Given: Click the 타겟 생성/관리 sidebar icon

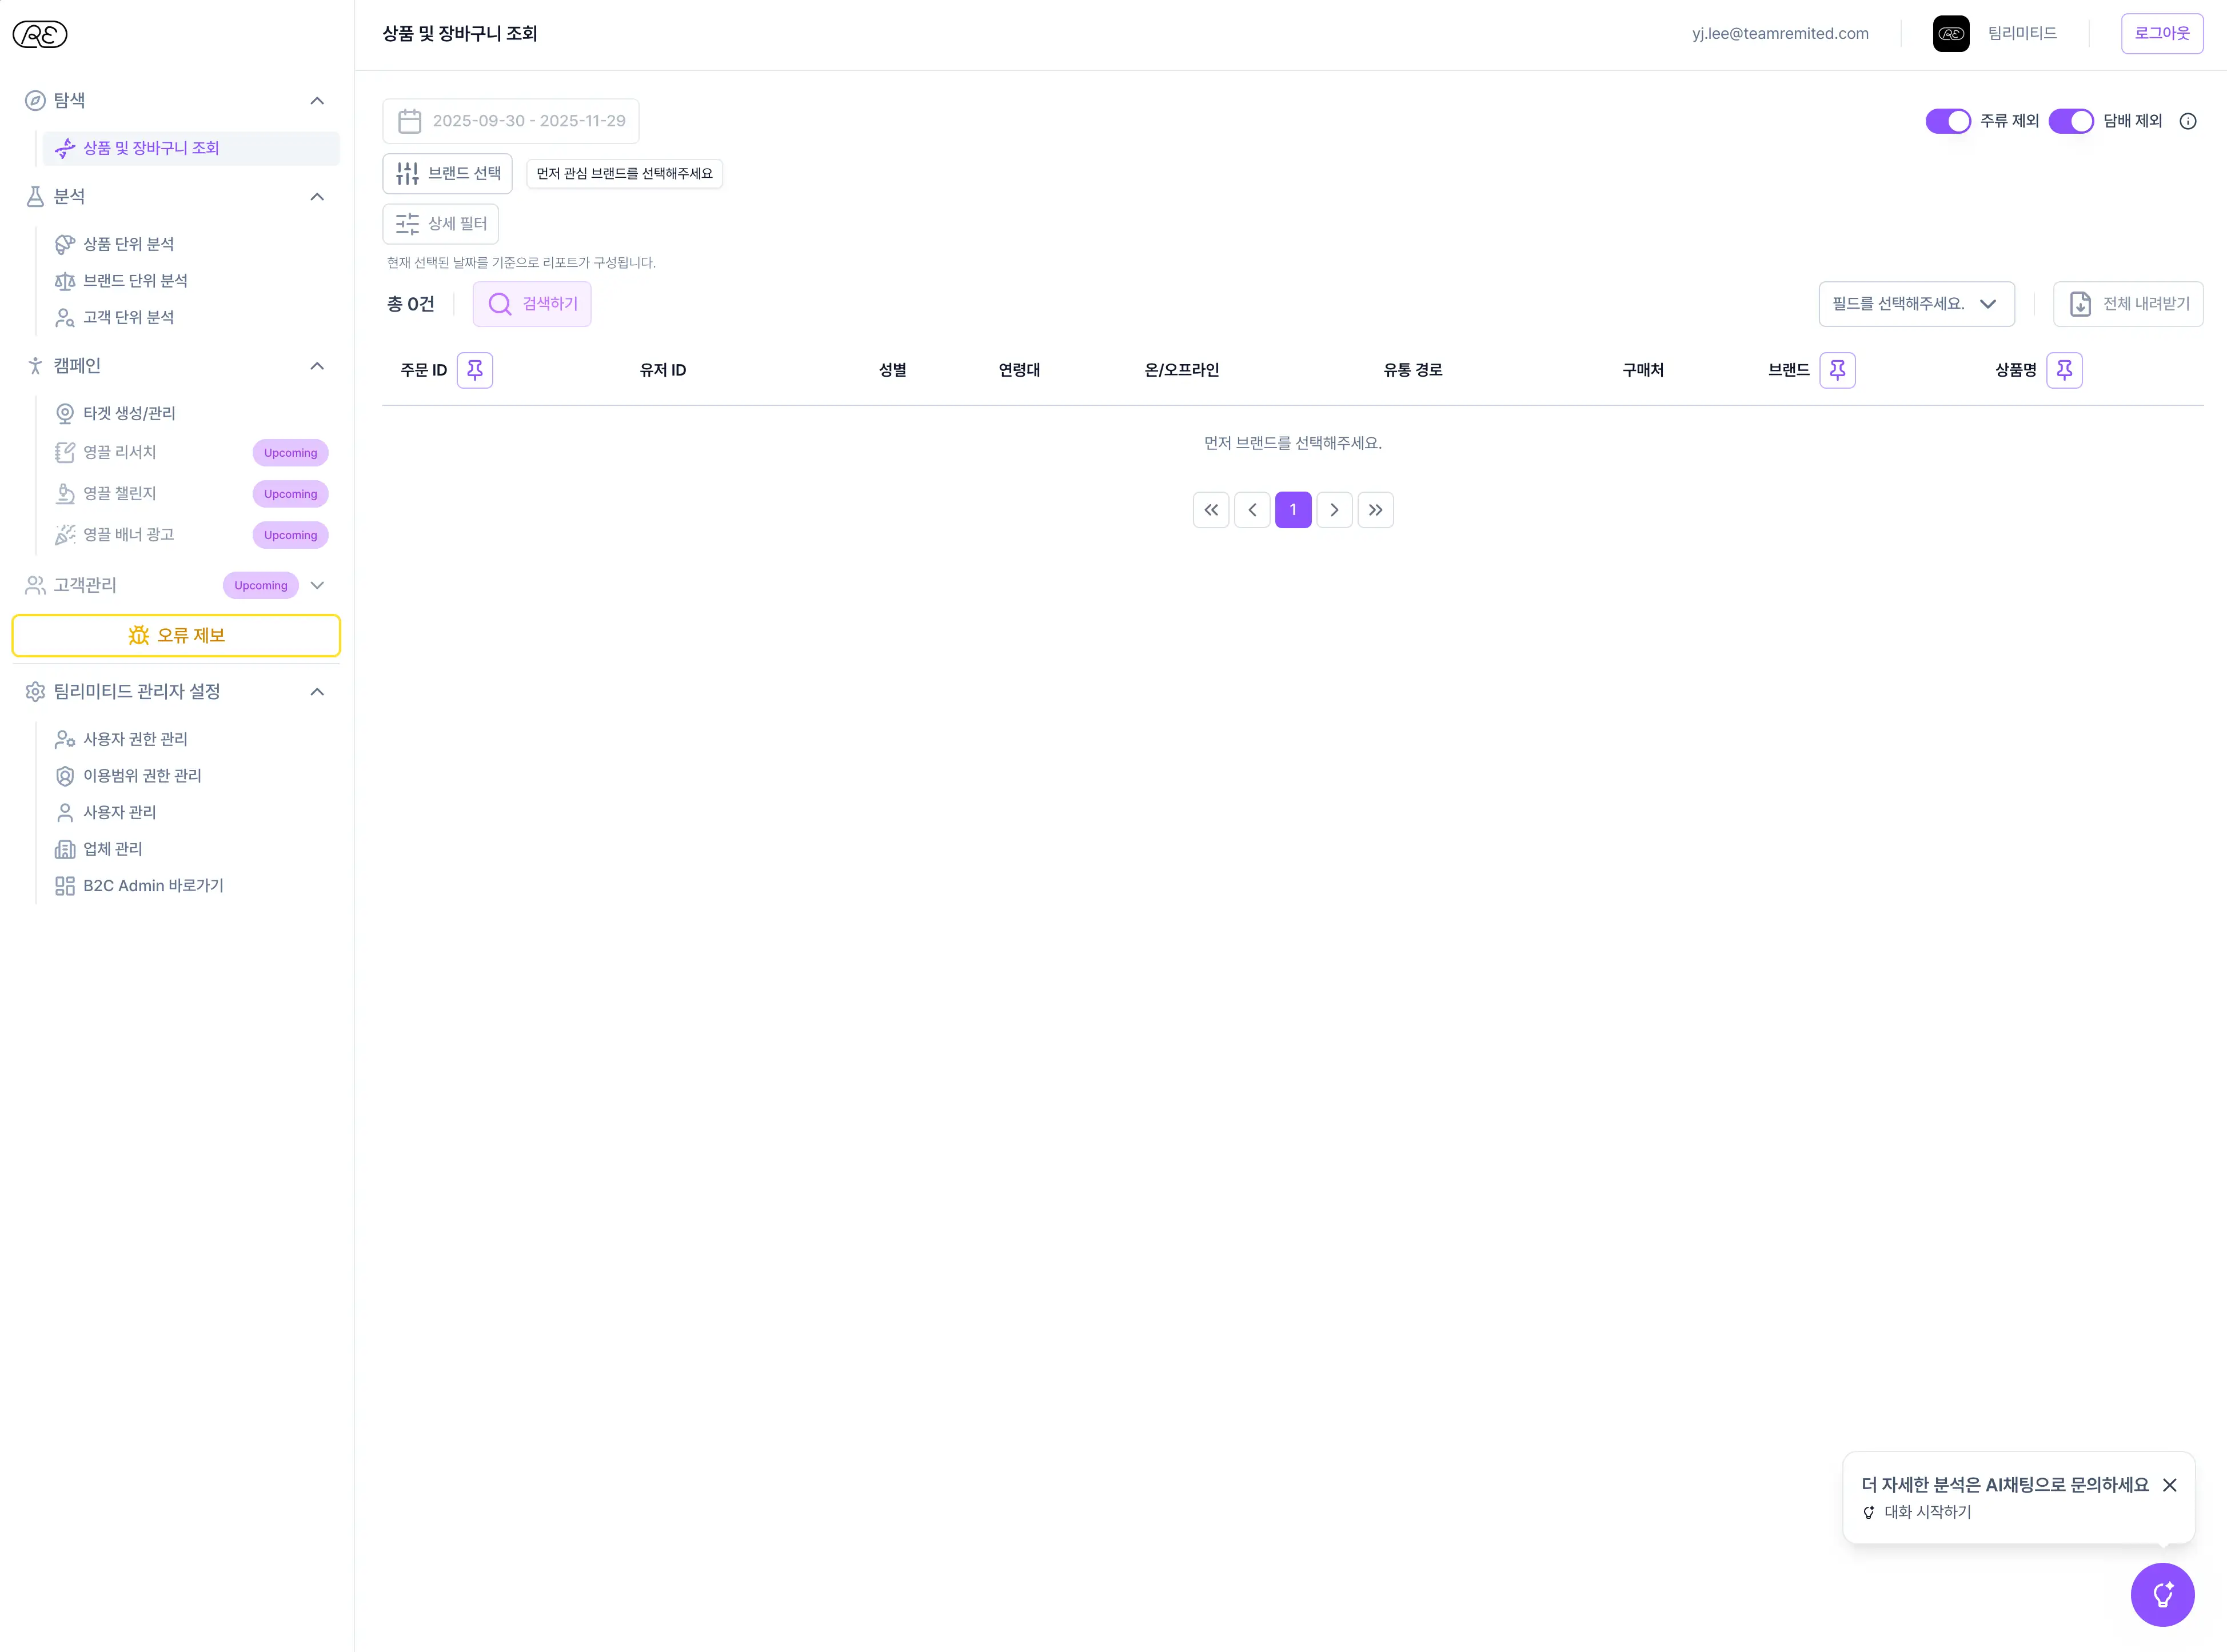Looking at the screenshot, I should [x=65, y=412].
